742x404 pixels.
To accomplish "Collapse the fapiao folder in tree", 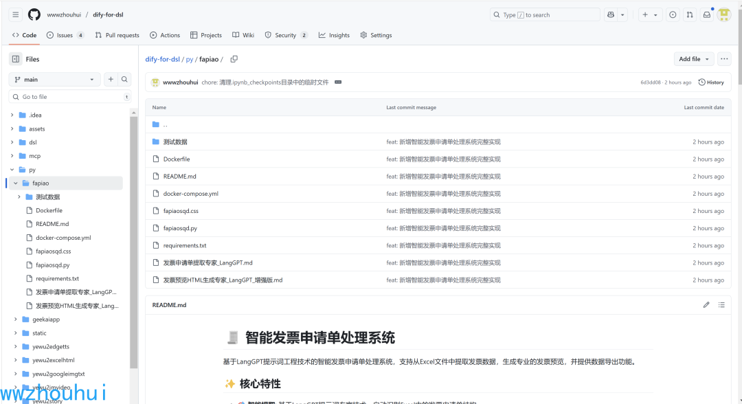I will [16, 183].
